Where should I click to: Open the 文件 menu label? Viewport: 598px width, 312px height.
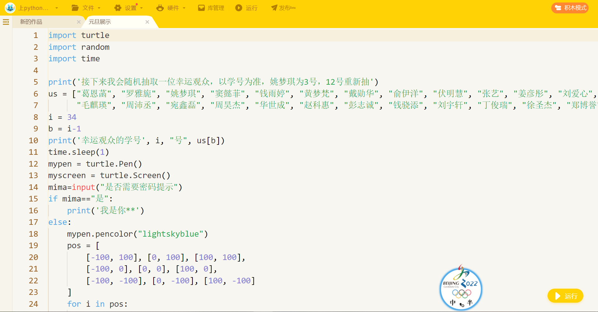(x=88, y=8)
